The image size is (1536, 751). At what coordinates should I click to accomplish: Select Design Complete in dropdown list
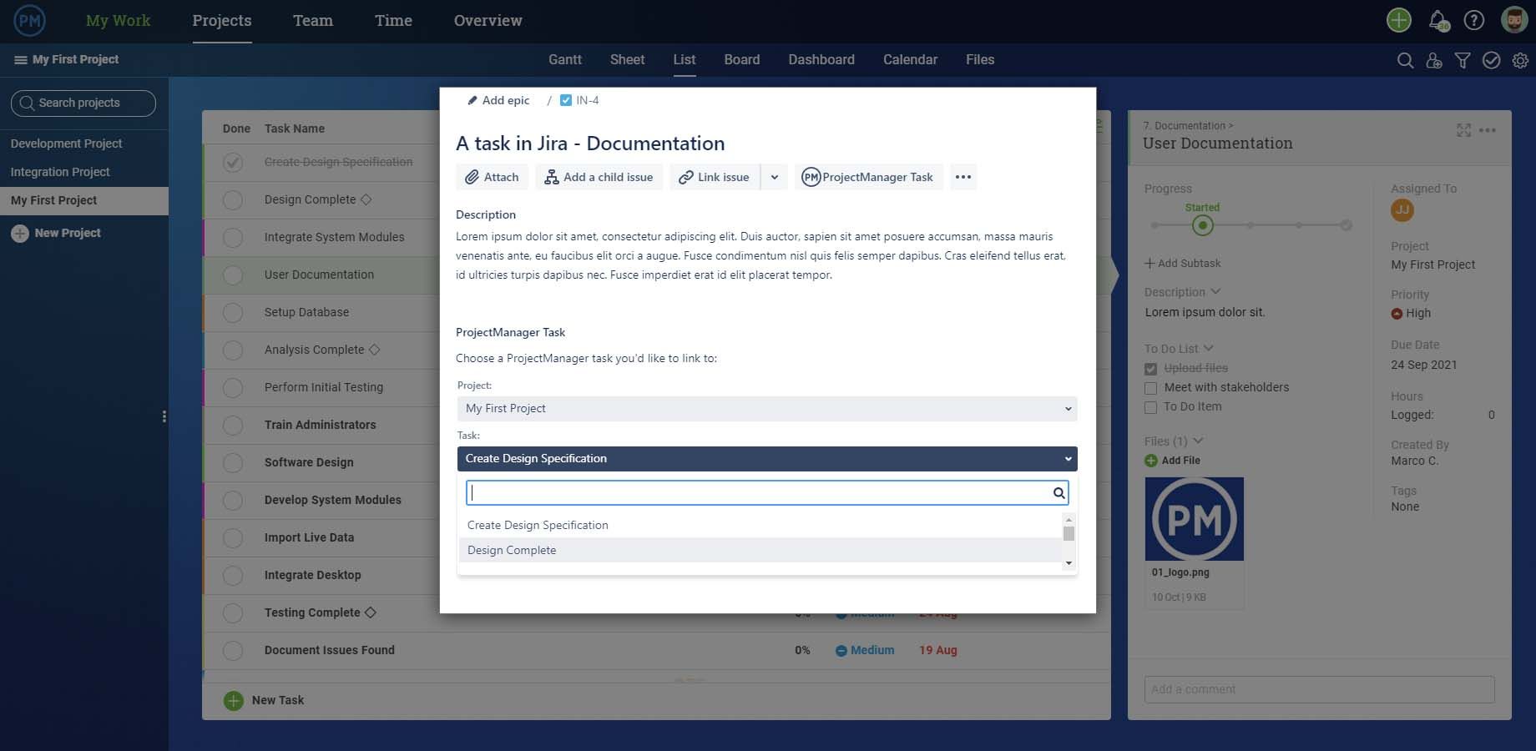tap(760, 551)
